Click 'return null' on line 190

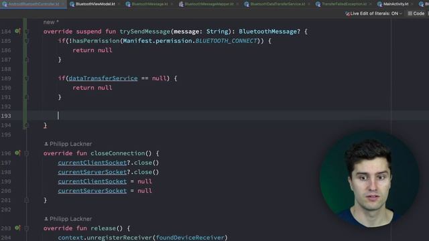click(93, 88)
